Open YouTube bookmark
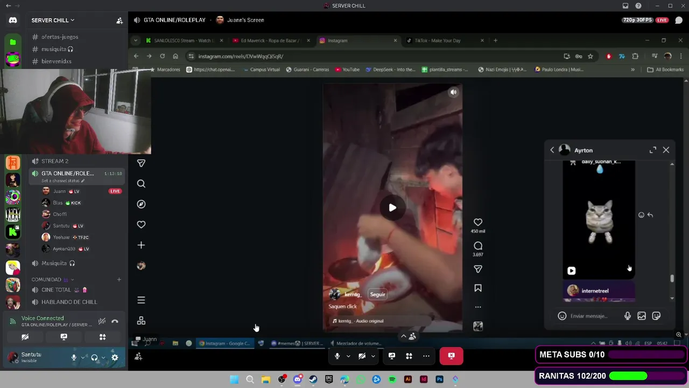 coord(347,70)
